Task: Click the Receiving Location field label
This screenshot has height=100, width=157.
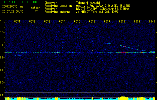Action: pyautogui.click(x=58, y=6)
